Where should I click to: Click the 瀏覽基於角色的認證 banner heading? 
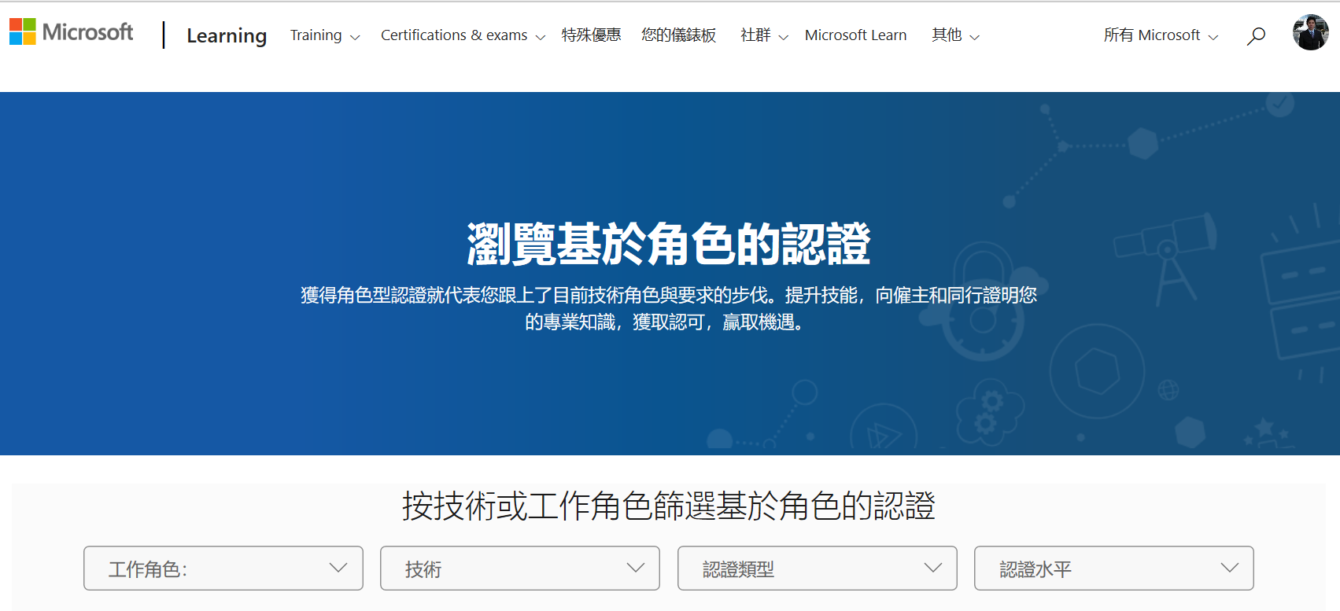point(669,244)
